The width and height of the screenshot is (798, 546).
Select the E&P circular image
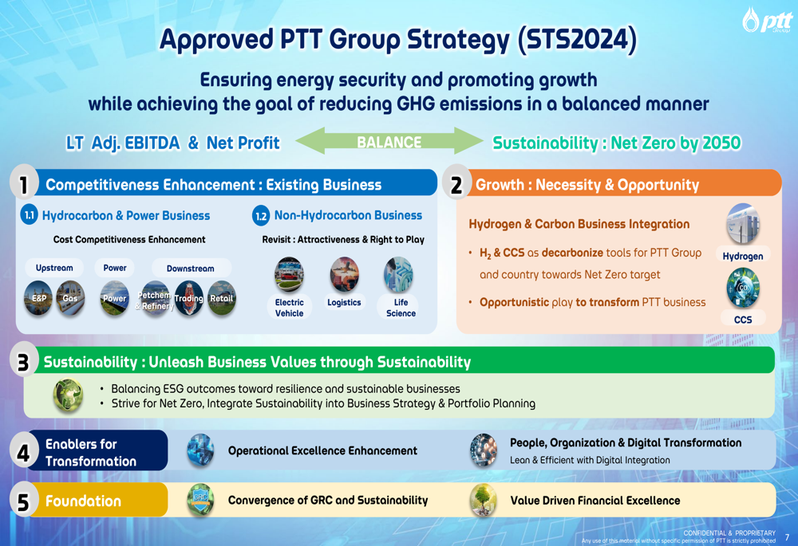pyautogui.click(x=38, y=298)
